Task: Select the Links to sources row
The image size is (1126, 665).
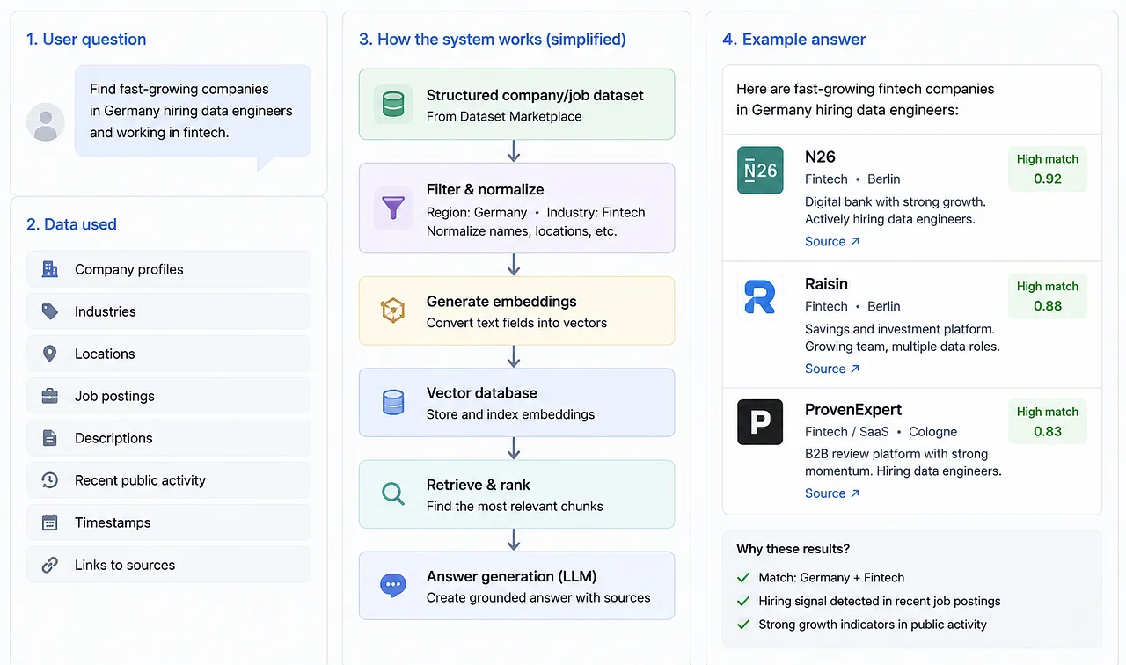Action: [169, 565]
